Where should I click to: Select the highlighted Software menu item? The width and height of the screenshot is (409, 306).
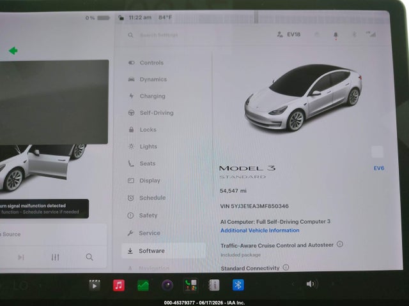click(164, 251)
